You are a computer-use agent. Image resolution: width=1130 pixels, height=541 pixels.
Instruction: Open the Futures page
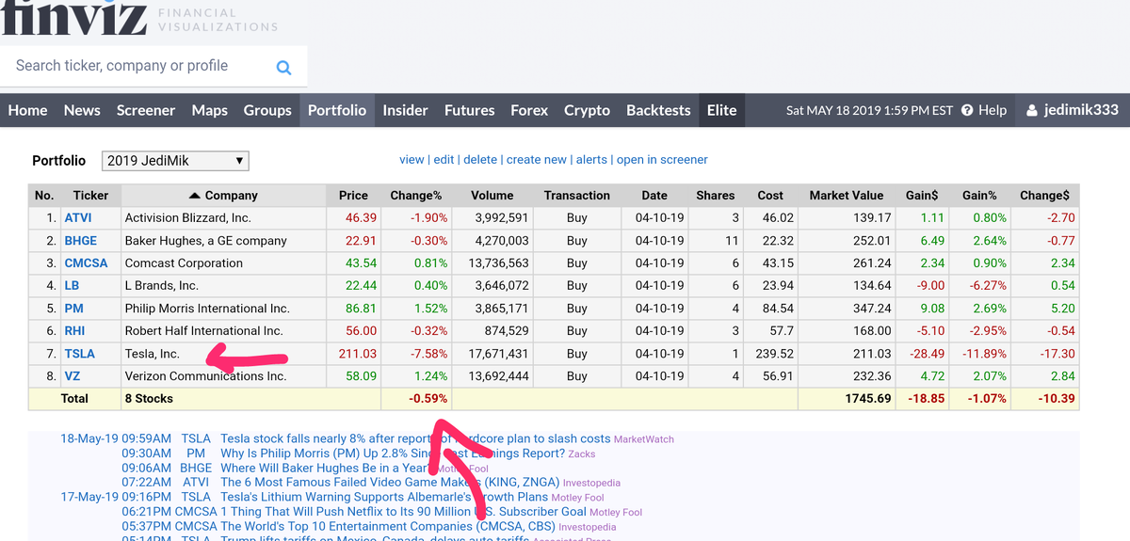point(469,110)
